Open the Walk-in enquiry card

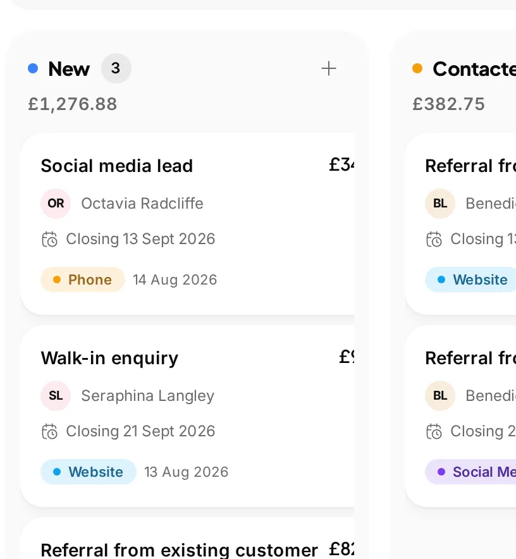point(188,416)
